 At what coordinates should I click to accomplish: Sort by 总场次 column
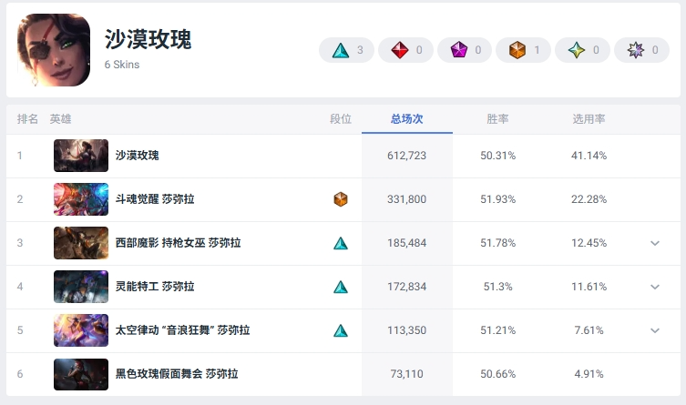[407, 119]
